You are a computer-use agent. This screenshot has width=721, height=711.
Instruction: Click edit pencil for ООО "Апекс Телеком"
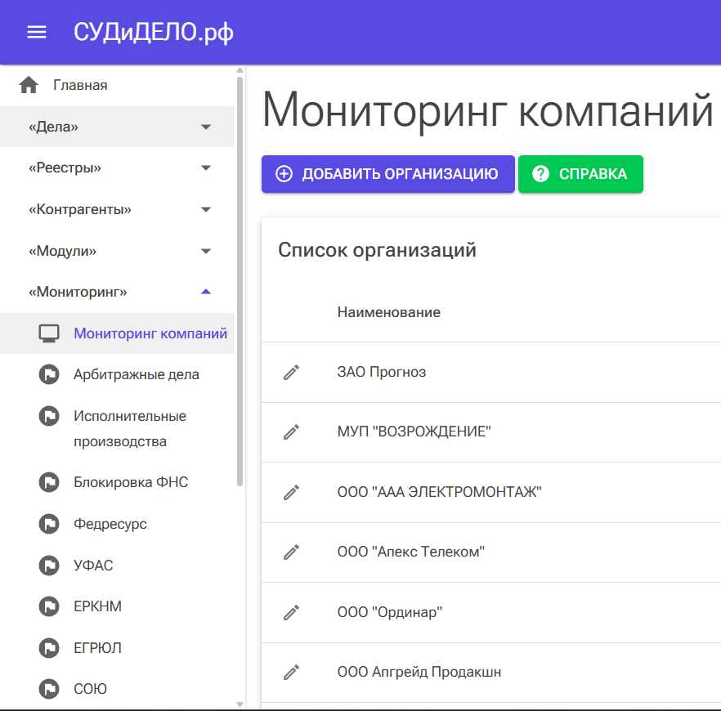pos(292,552)
